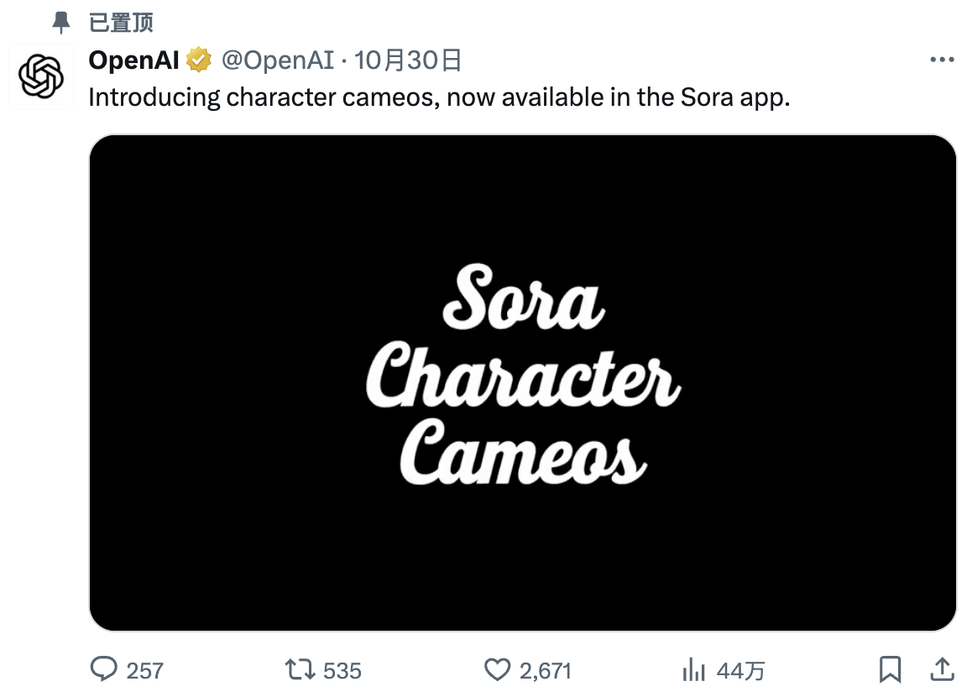The image size is (972, 692).
Task: Click the 535 reposts count
Action: pyautogui.click(x=342, y=670)
